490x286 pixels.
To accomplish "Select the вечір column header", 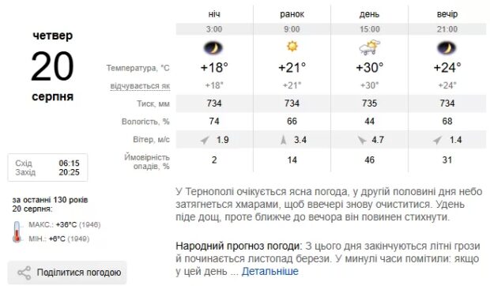I will point(447,14).
